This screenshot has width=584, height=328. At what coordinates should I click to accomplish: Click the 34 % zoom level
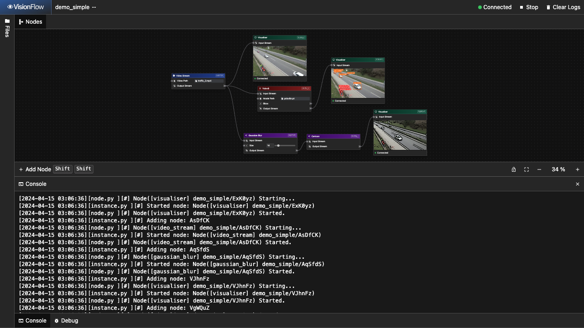[x=558, y=169]
